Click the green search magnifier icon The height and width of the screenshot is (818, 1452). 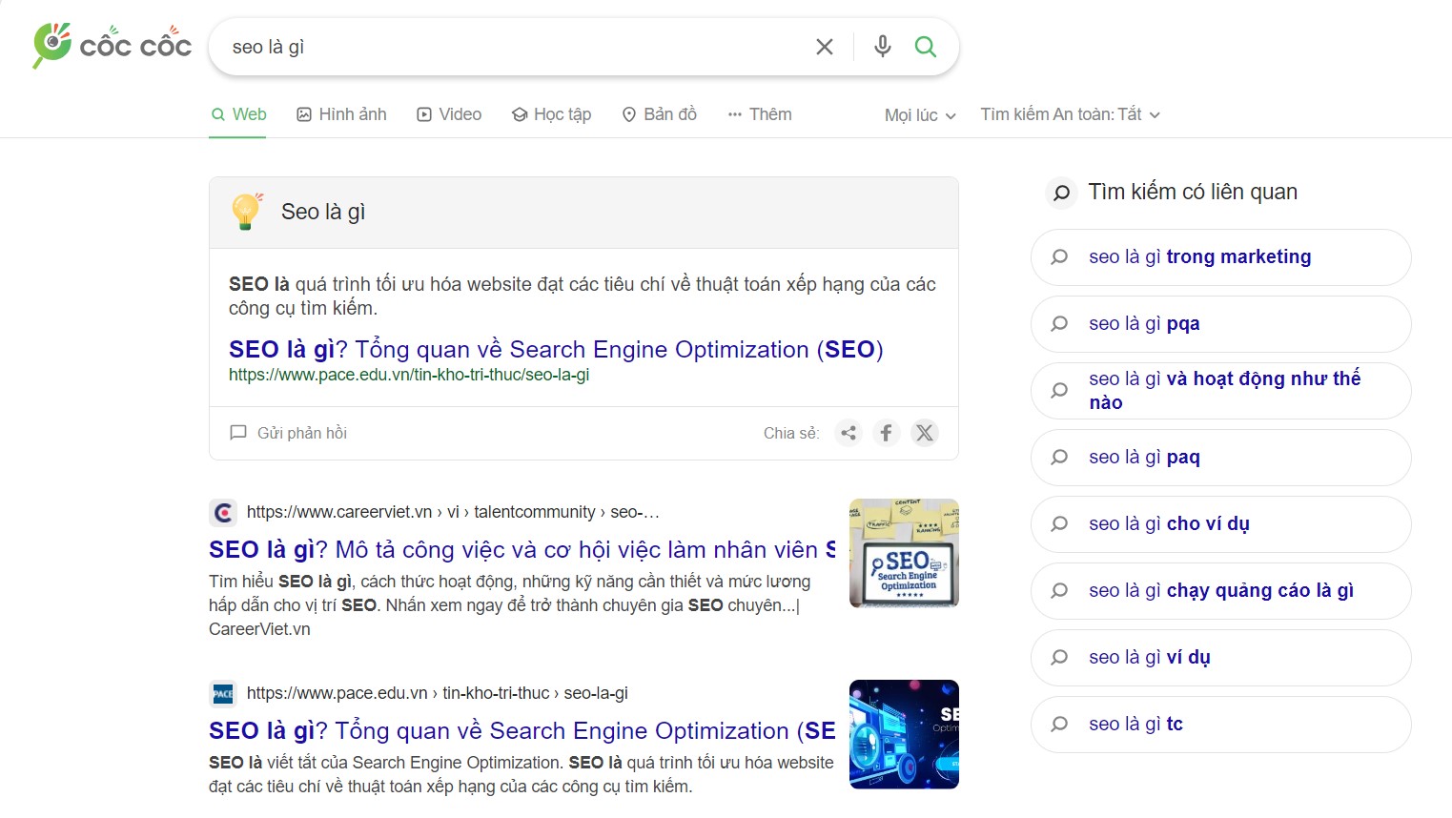pyautogui.click(x=925, y=47)
